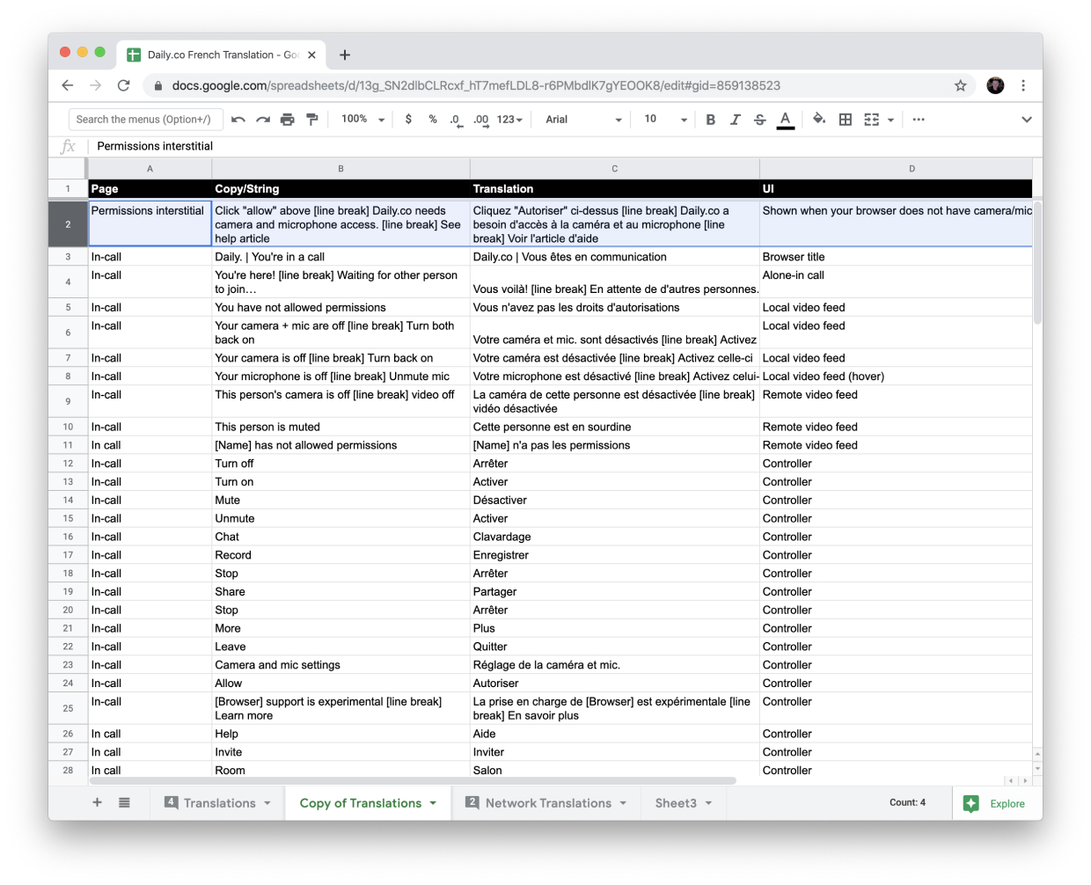
Task: Switch to the Translations sheet tab
Action: 219,803
